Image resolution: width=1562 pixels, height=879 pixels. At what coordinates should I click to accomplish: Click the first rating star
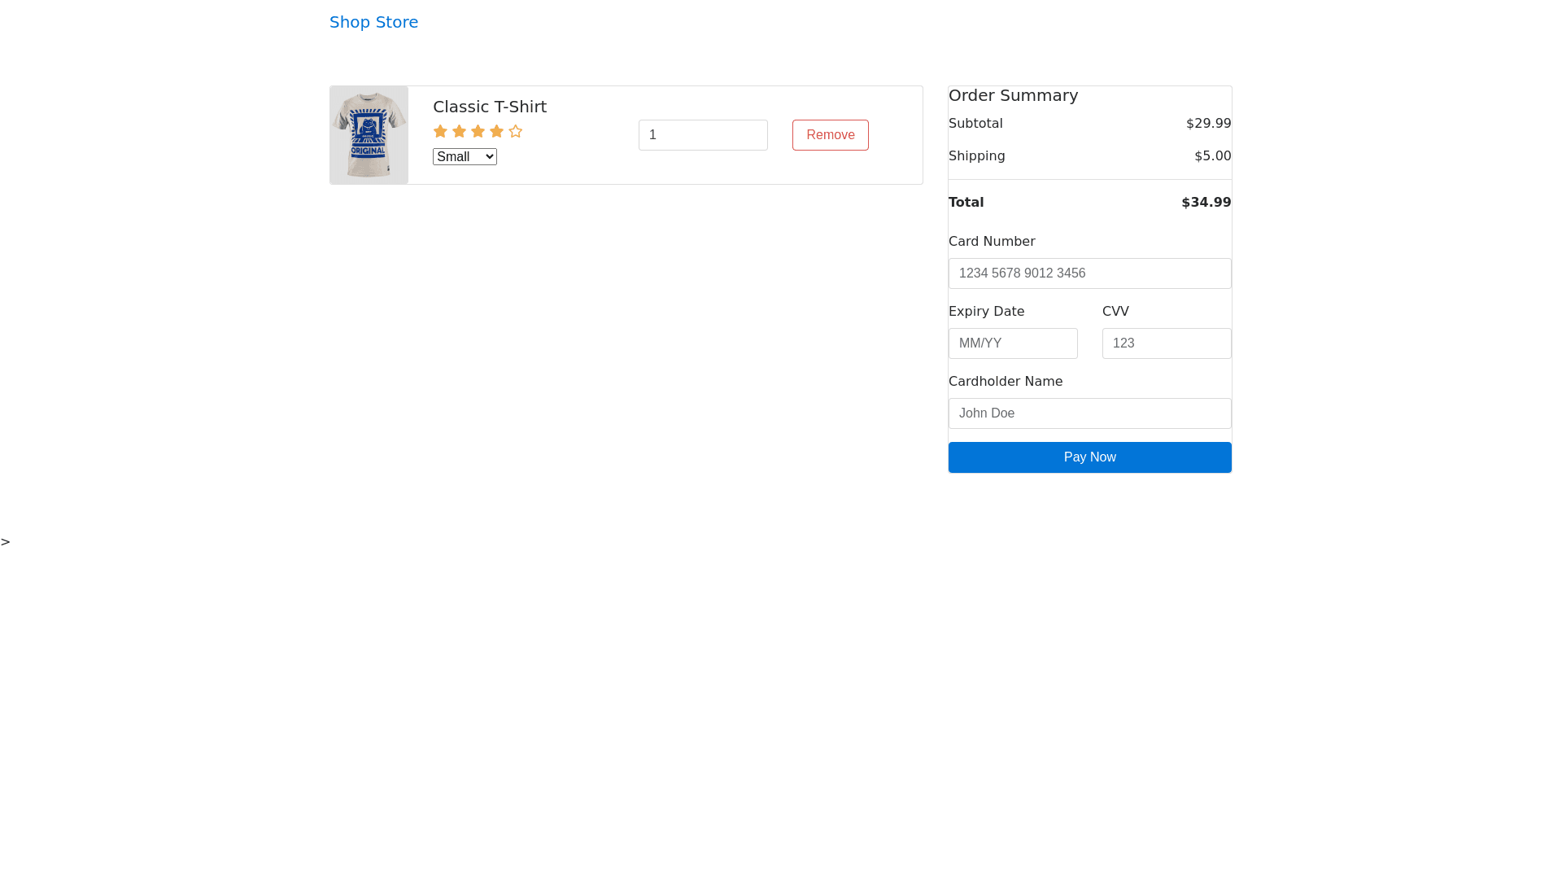tap(440, 131)
